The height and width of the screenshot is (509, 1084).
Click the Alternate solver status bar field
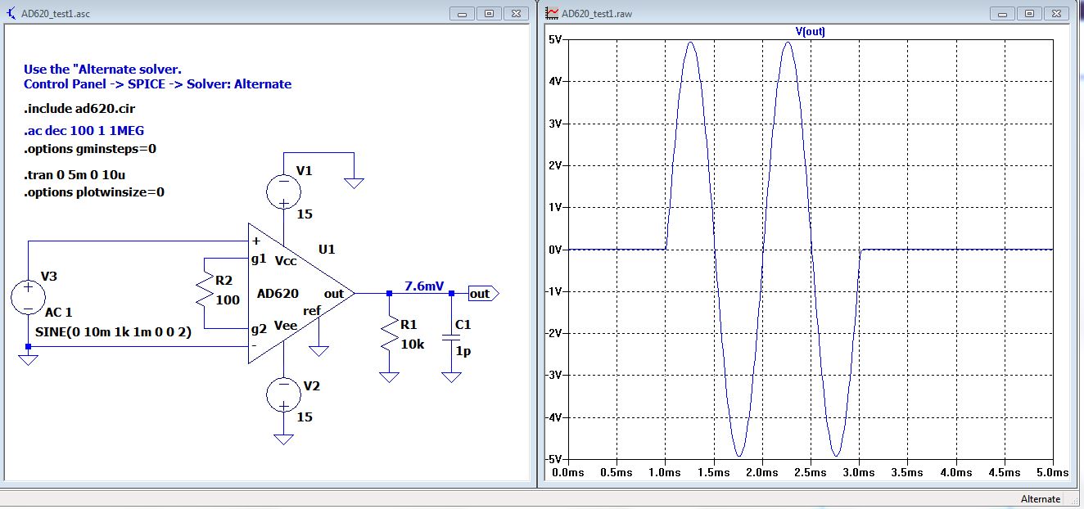(1040, 499)
